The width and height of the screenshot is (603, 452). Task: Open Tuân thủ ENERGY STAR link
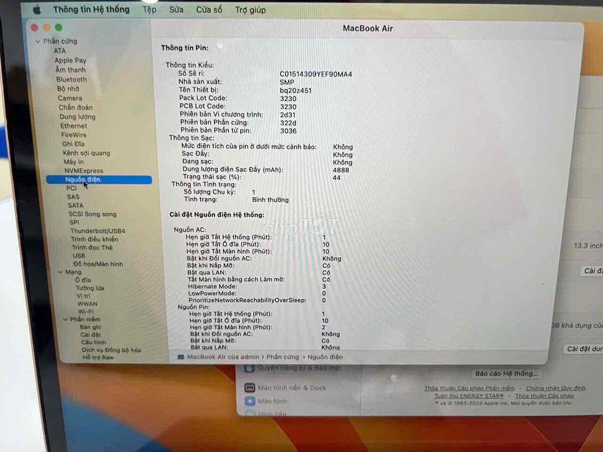tap(469, 395)
